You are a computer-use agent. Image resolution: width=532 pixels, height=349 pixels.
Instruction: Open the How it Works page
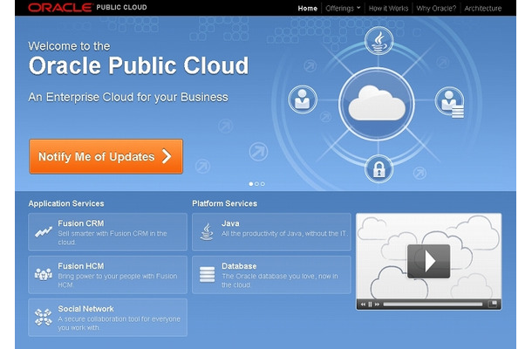coord(388,8)
